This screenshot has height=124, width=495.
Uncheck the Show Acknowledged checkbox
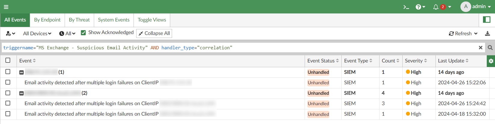(x=84, y=33)
